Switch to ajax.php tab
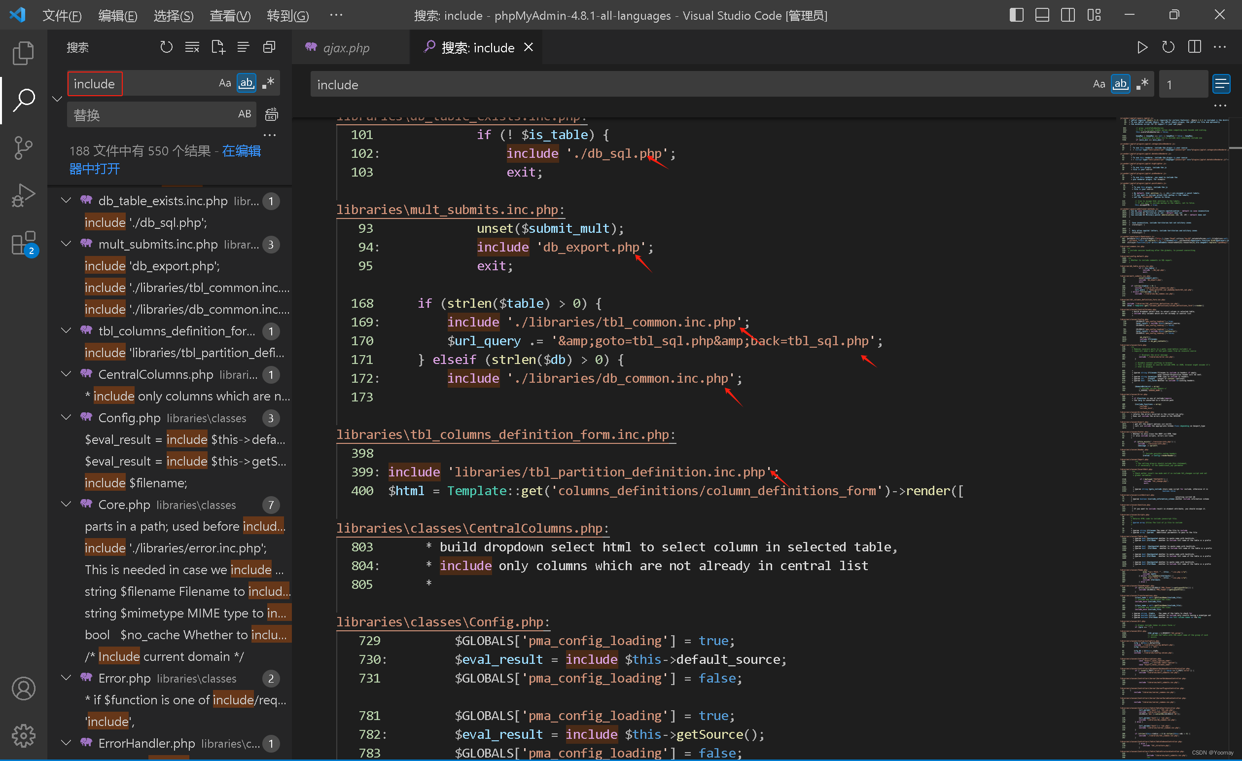The image size is (1242, 761). coord(346,48)
